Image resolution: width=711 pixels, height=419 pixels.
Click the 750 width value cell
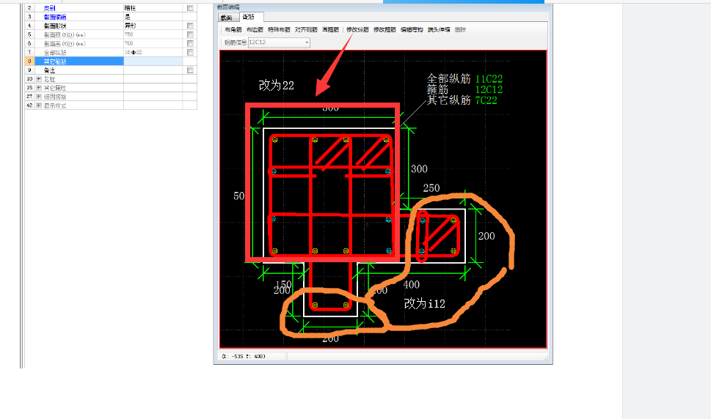(153, 35)
